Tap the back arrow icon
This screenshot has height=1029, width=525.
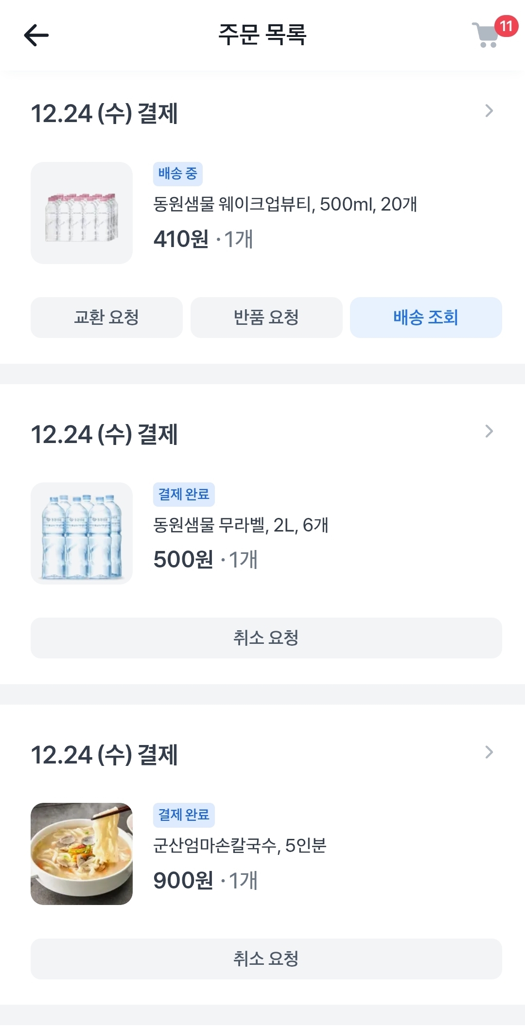point(36,35)
